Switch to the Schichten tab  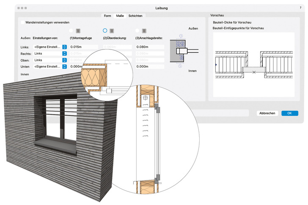135,16
